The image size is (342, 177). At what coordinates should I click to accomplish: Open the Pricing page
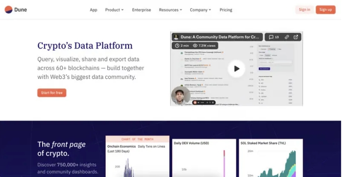(226, 10)
